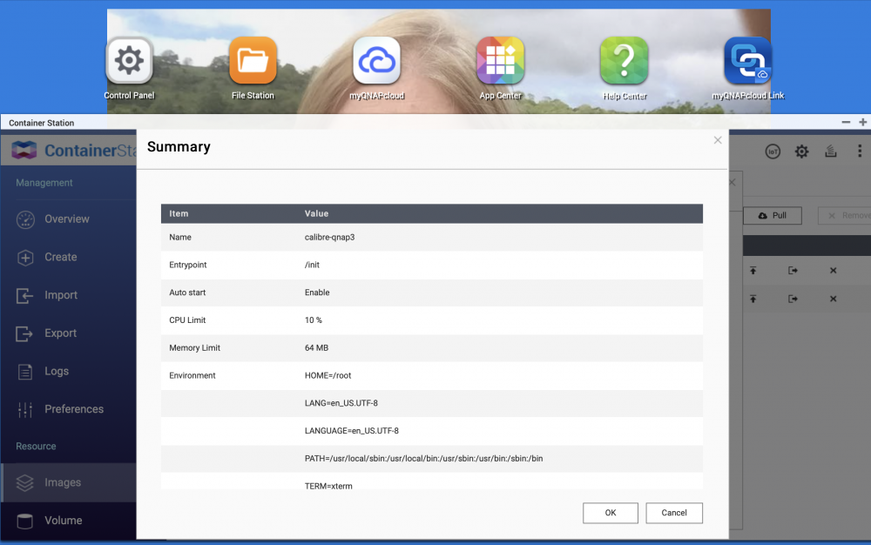This screenshot has width=871, height=545.
Task: Select the calibre-qnap3 name value
Action: [x=329, y=237]
